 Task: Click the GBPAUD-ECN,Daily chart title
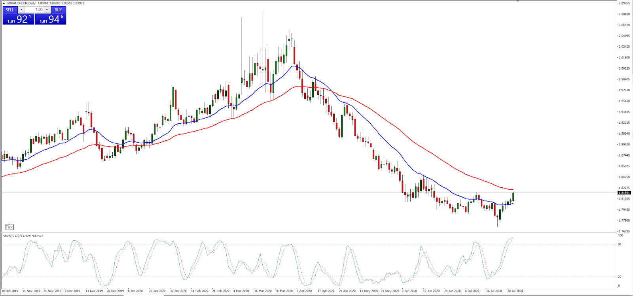coord(21,3)
